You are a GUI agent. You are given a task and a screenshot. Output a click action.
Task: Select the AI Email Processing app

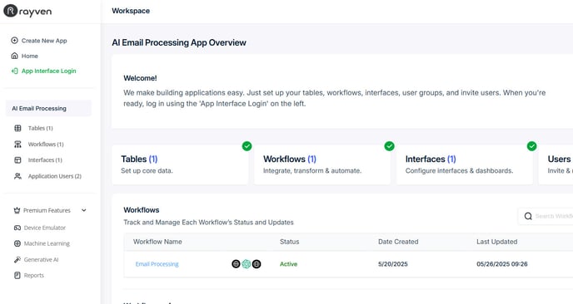click(48, 108)
